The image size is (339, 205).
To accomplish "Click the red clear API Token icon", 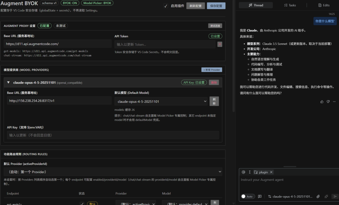I will pyautogui.click(x=220, y=44).
